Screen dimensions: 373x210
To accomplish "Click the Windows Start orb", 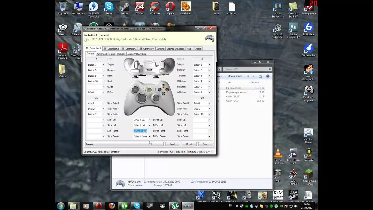I will click(x=61, y=206).
